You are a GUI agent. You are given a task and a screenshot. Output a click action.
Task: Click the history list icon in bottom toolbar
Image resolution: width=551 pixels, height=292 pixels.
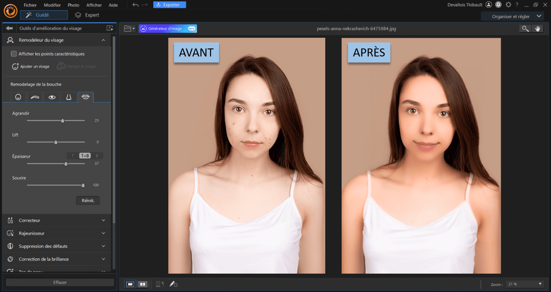[160, 284]
